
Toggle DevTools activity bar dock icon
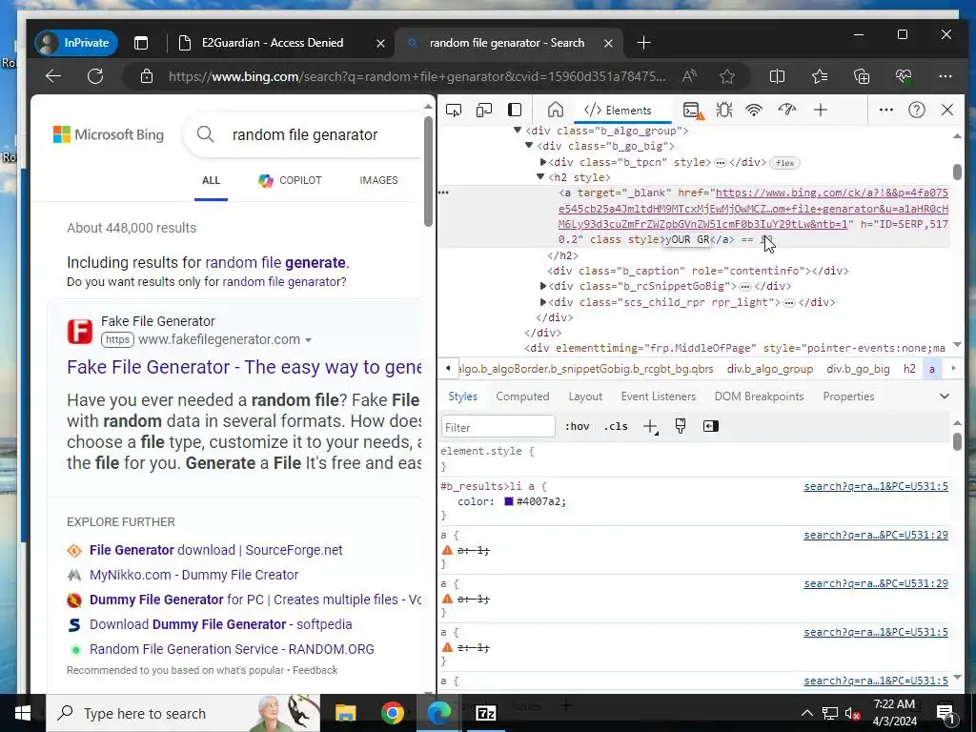click(515, 111)
